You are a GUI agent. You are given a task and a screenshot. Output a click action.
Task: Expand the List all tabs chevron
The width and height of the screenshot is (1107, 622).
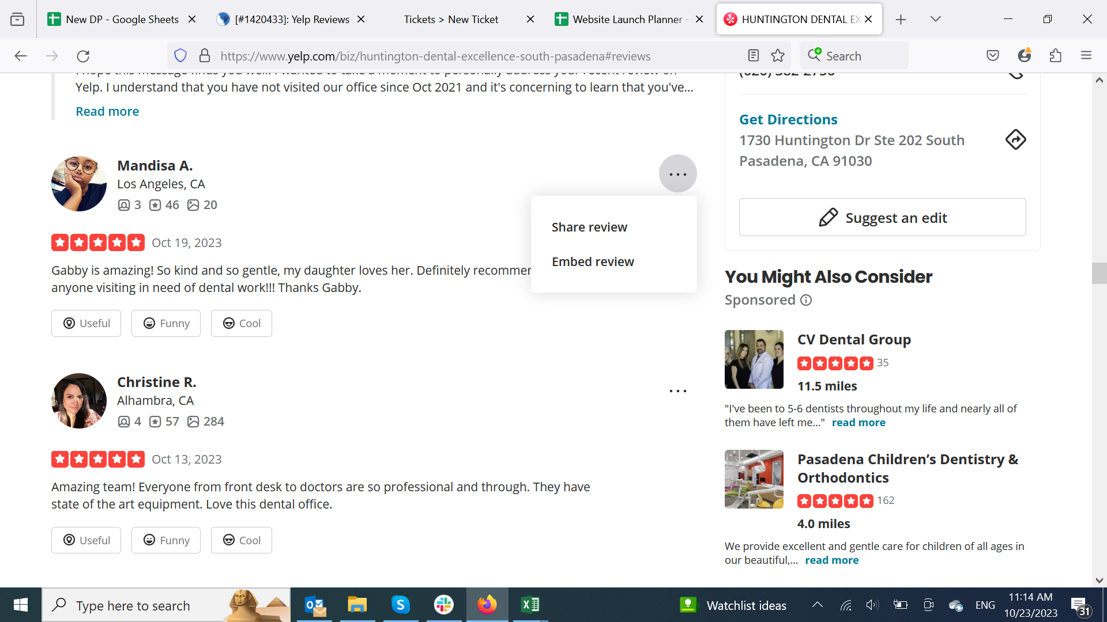pyautogui.click(x=935, y=19)
